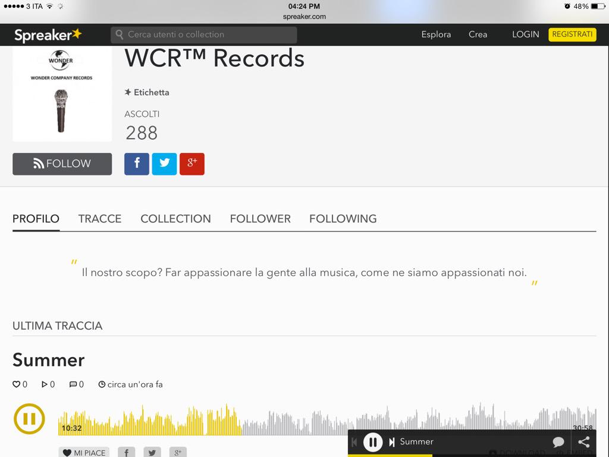Switch to the FOLLOWER tab

click(x=260, y=219)
